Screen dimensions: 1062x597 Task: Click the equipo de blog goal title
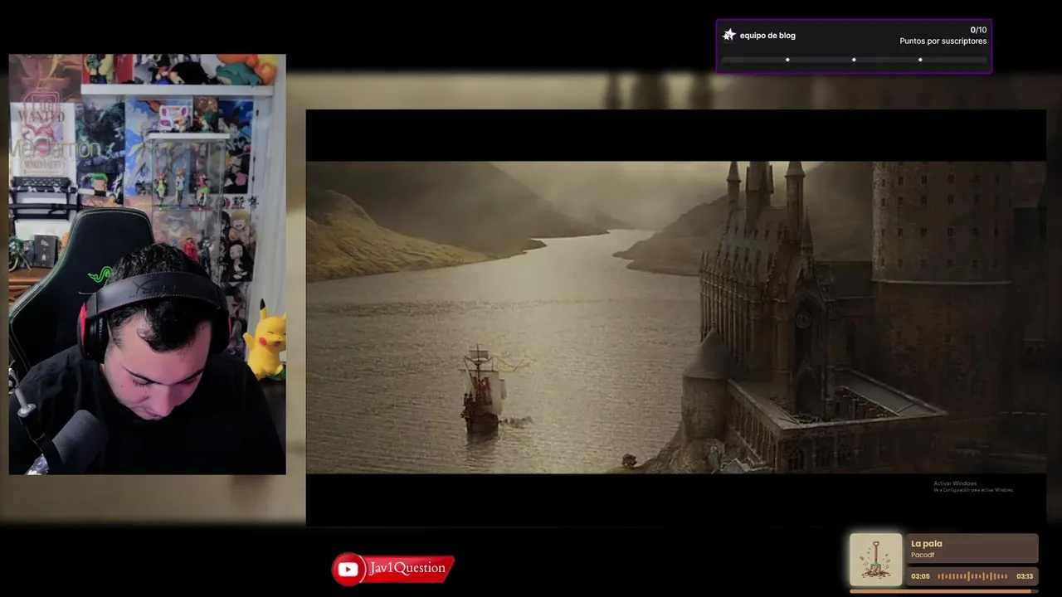tap(767, 36)
